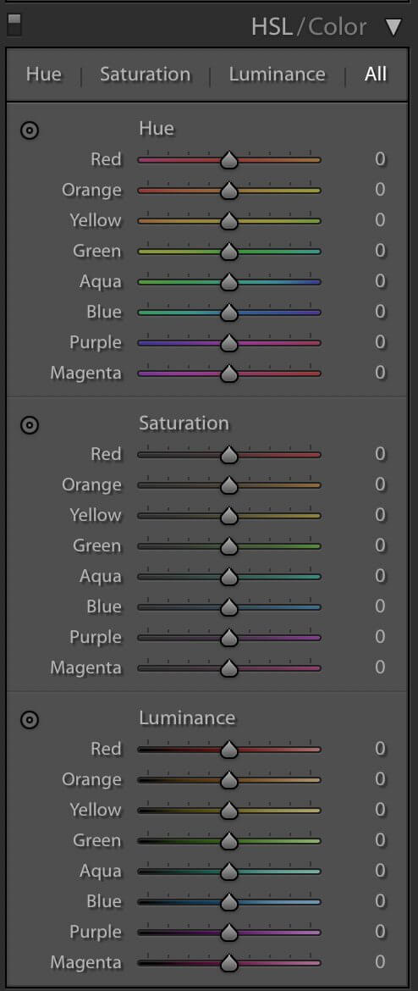Screen dimensions: 418x991
Task: Activate the Luminance targeted adjustment tool icon
Action: (x=29, y=719)
